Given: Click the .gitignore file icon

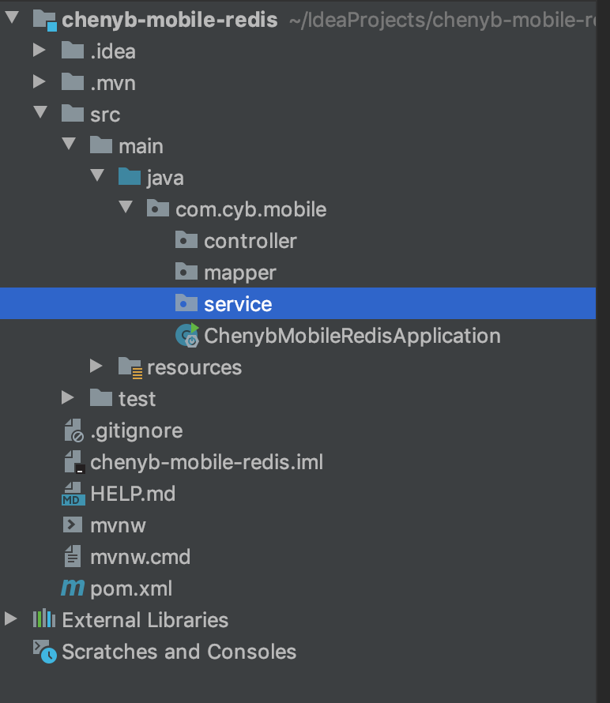Looking at the screenshot, I should point(74,430).
